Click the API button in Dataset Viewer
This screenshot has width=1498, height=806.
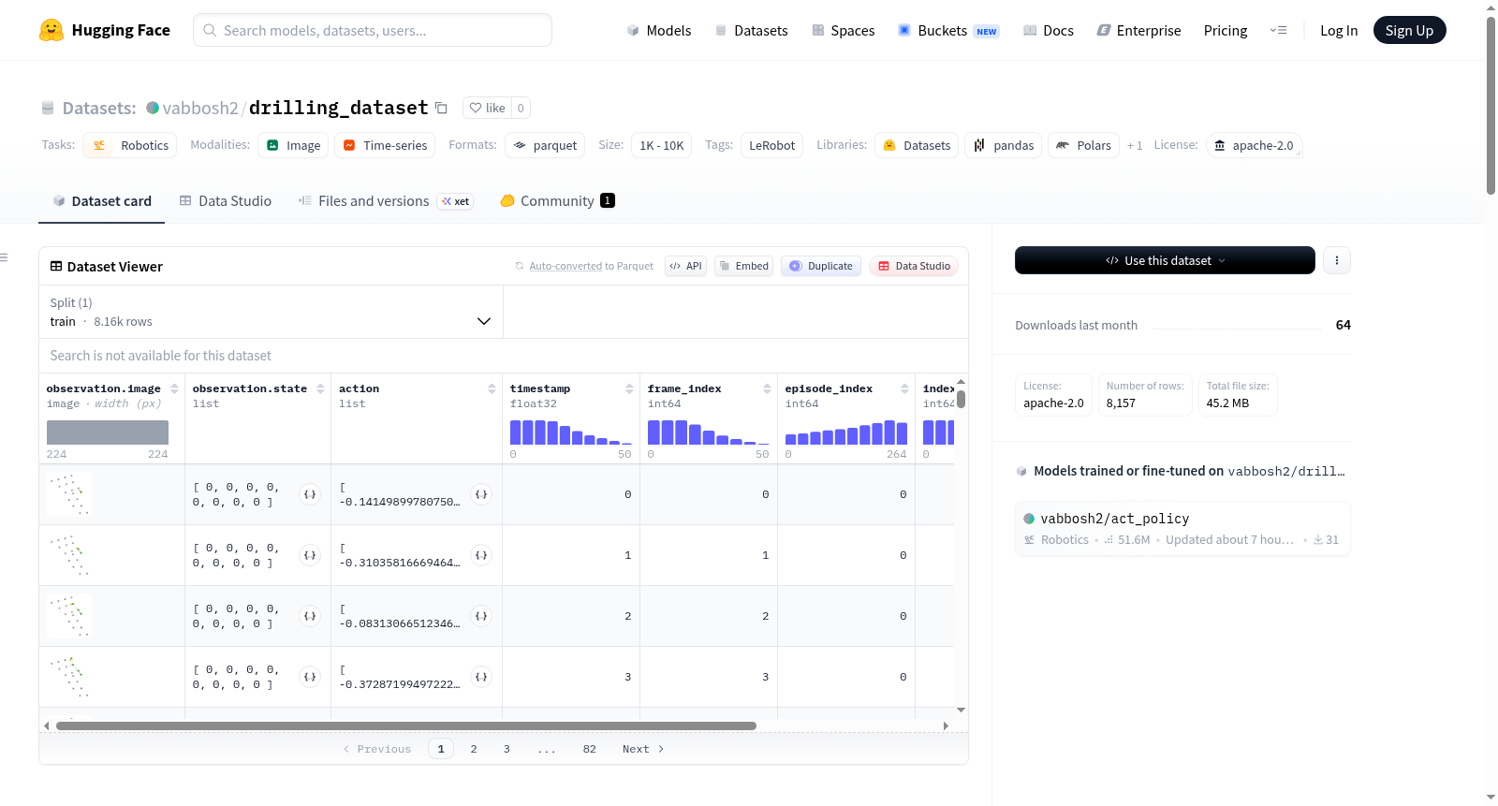[685, 266]
